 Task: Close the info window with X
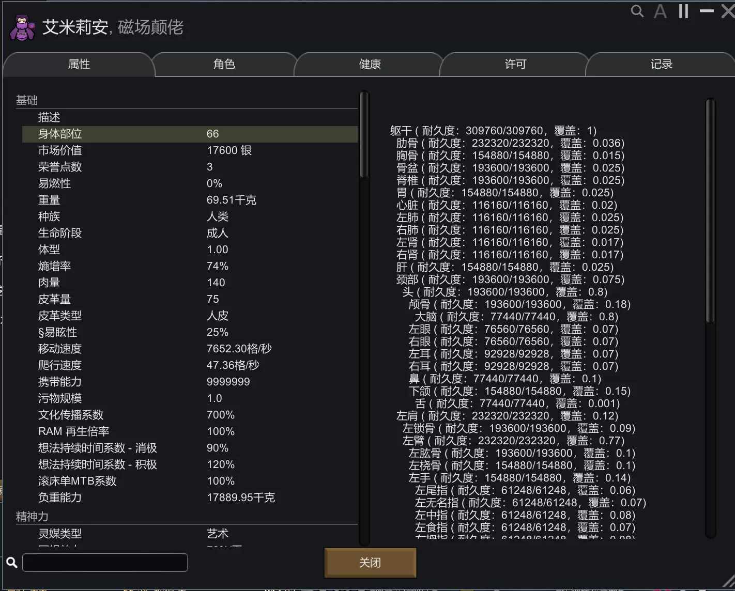(x=728, y=11)
